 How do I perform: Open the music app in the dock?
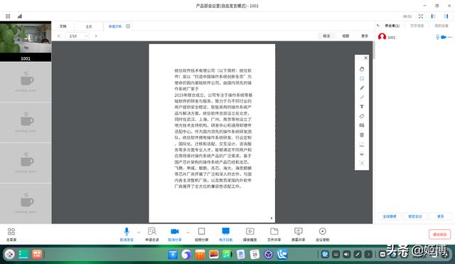point(227,255)
